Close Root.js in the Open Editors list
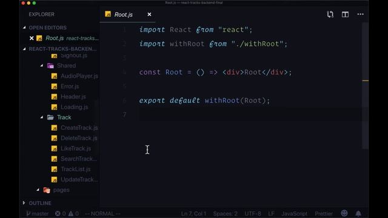388x218 pixels. 32,38
